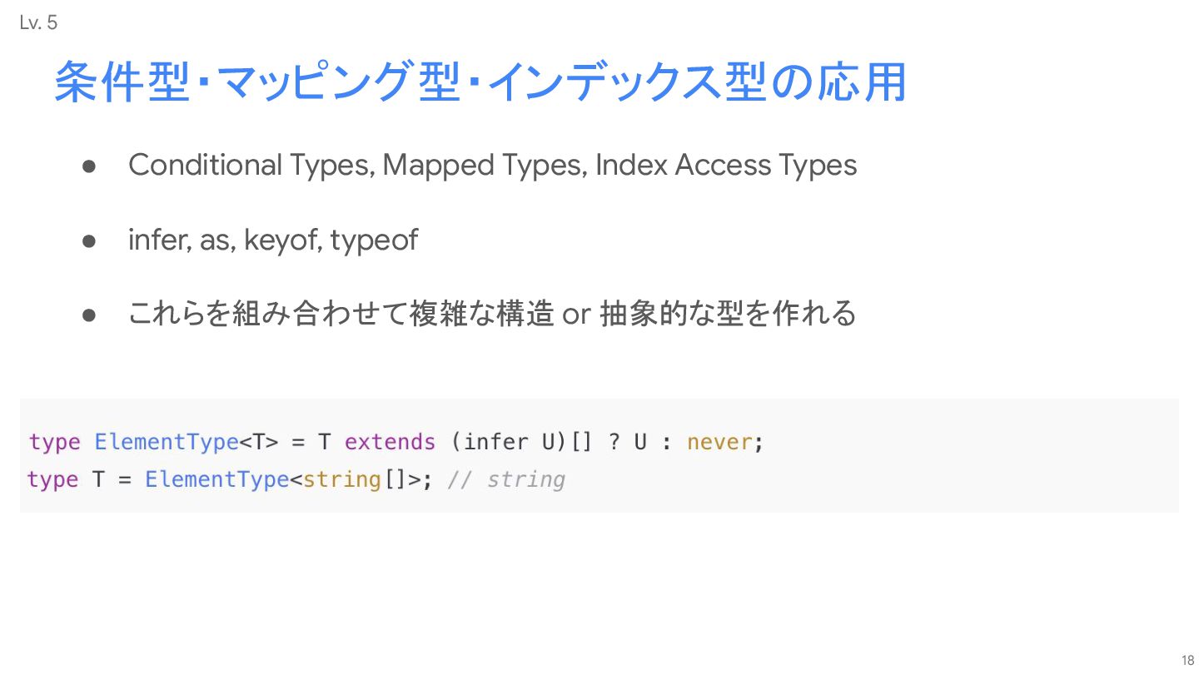
Task: Click the code line 'type T = ElementType<string[]>;'
Action: [x=231, y=480]
